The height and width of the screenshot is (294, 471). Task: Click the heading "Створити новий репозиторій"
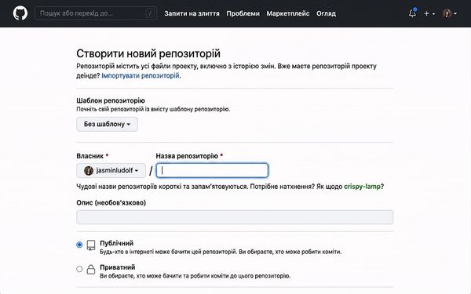coord(148,53)
